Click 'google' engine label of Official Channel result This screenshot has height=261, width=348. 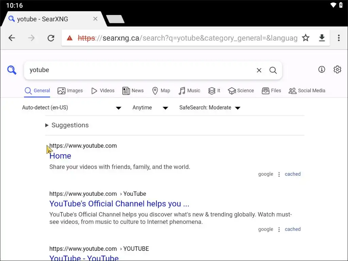tap(265, 229)
